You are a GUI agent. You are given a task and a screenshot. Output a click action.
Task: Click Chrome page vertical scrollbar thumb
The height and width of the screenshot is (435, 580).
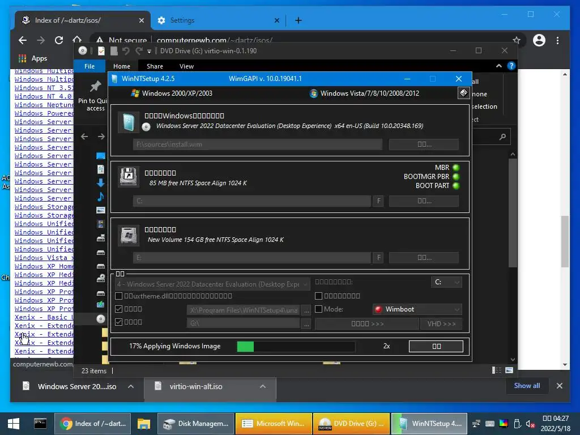(x=565, y=241)
